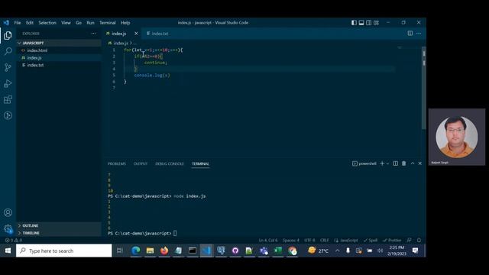
Task: Change encoding via UTF-8 status item
Action: [x=309, y=240]
